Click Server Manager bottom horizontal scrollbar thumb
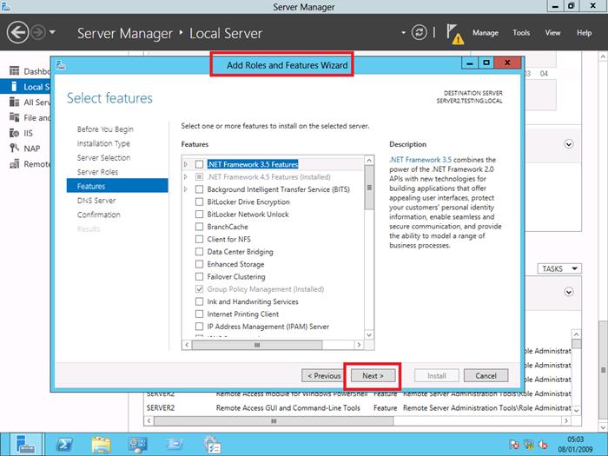The width and height of the screenshot is (608, 456). pyautogui.click(x=274, y=420)
